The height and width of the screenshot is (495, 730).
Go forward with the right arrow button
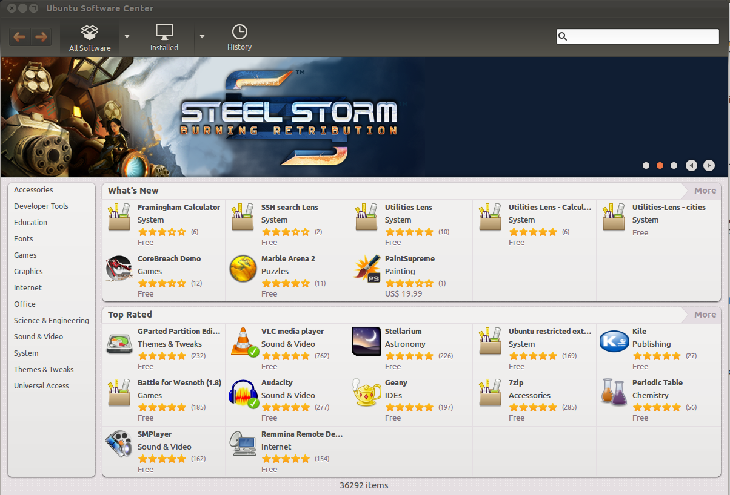point(41,37)
